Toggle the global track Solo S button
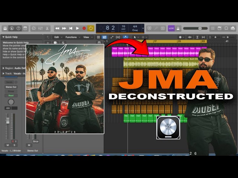The height and width of the screenshot is (178, 238). coord(63,43)
